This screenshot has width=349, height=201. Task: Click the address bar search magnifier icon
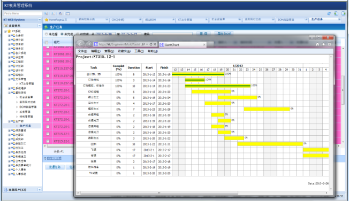pyautogui.click(x=143, y=44)
